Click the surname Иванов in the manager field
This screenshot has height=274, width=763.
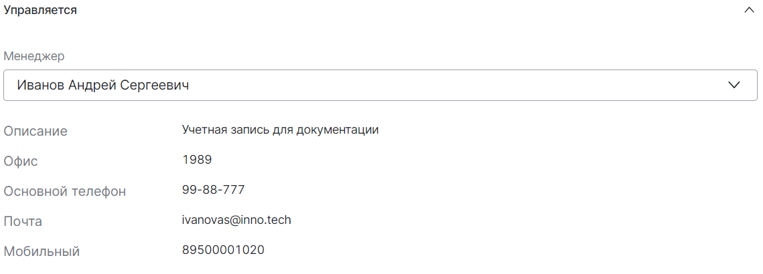coord(40,86)
